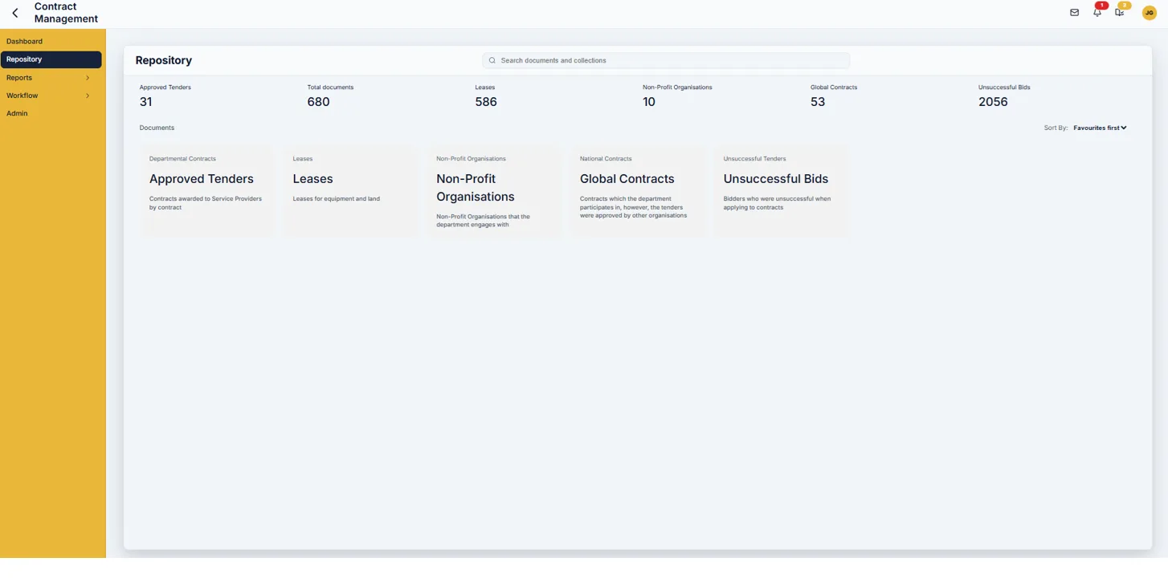This screenshot has width=1168, height=578.
Task: Click the search documents and collections field
Action: point(666,60)
